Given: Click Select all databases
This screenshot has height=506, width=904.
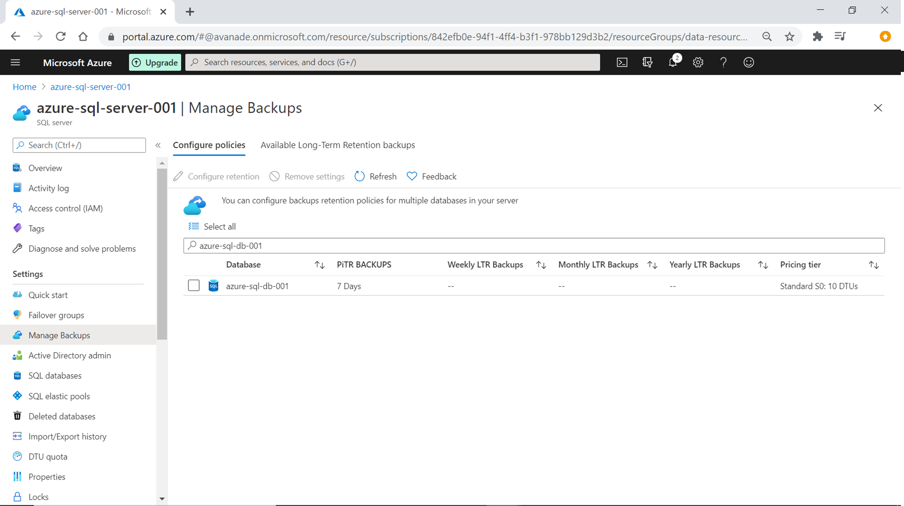Looking at the screenshot, I should [x=212, y=227].
